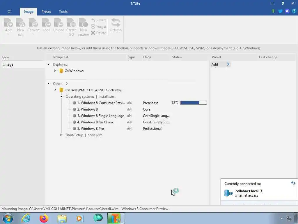This screenshot has height=224, width=298.
Task: Open the Windows Start orb
Action: coord(8,218)
